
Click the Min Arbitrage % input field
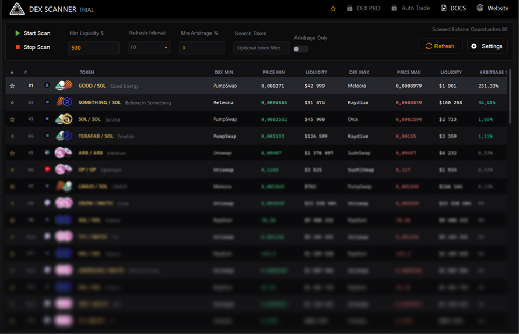coord(202,48)
